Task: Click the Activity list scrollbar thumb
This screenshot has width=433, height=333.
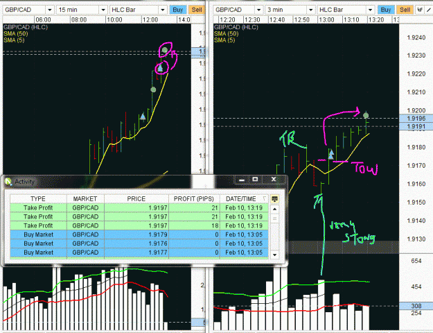Action: [x=274, y=219]
